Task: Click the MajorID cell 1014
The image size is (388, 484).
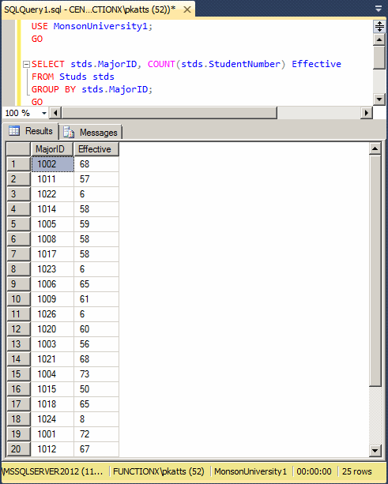Action: coord(52,209)
